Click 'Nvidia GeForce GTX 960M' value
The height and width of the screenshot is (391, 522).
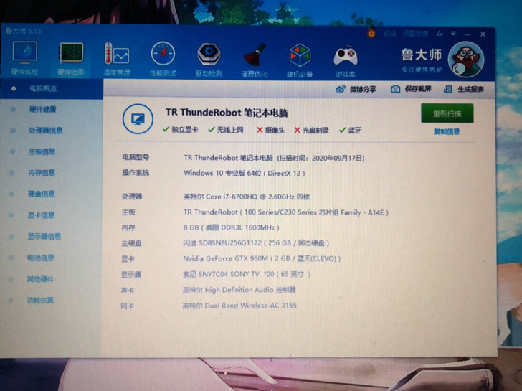[x=225, y=258]
